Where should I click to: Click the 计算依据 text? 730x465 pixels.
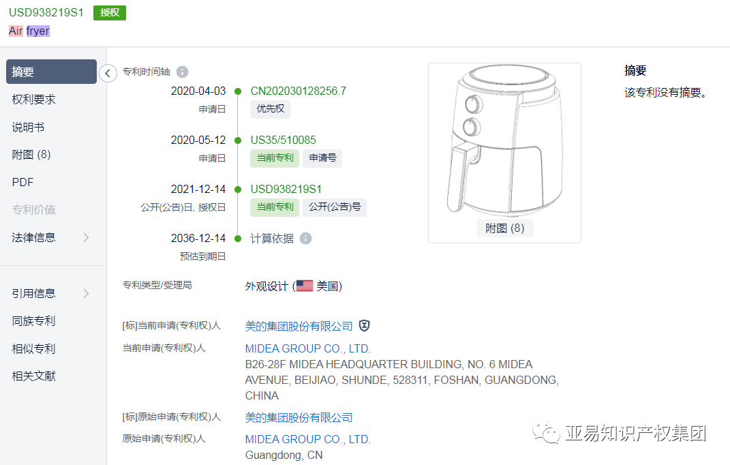pyautogui.click(x=272, y=239)
